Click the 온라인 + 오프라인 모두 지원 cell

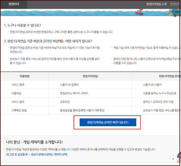[158, 102]
